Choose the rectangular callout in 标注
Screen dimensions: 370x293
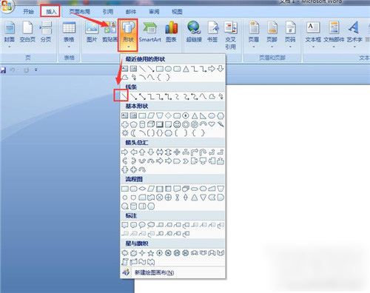pos(125,225)
